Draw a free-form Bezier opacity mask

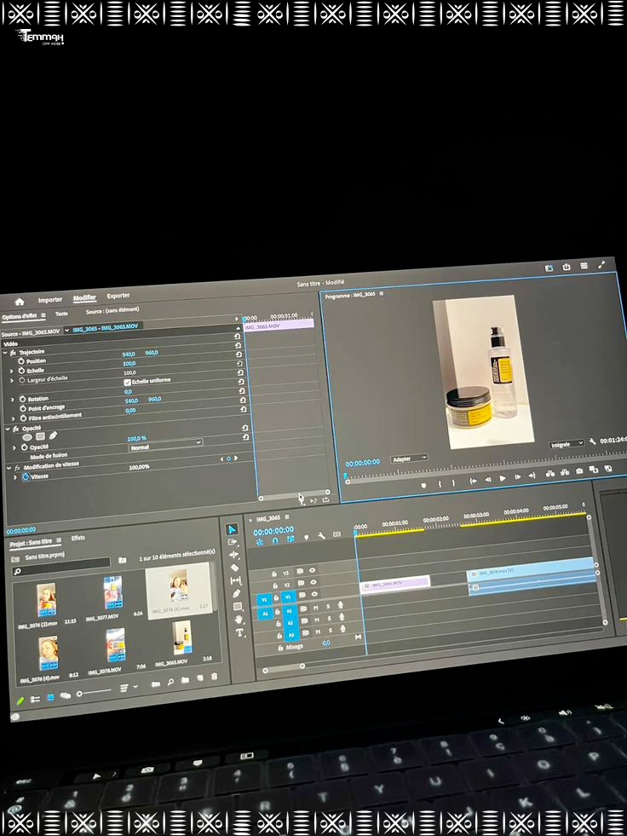[53, 435]
